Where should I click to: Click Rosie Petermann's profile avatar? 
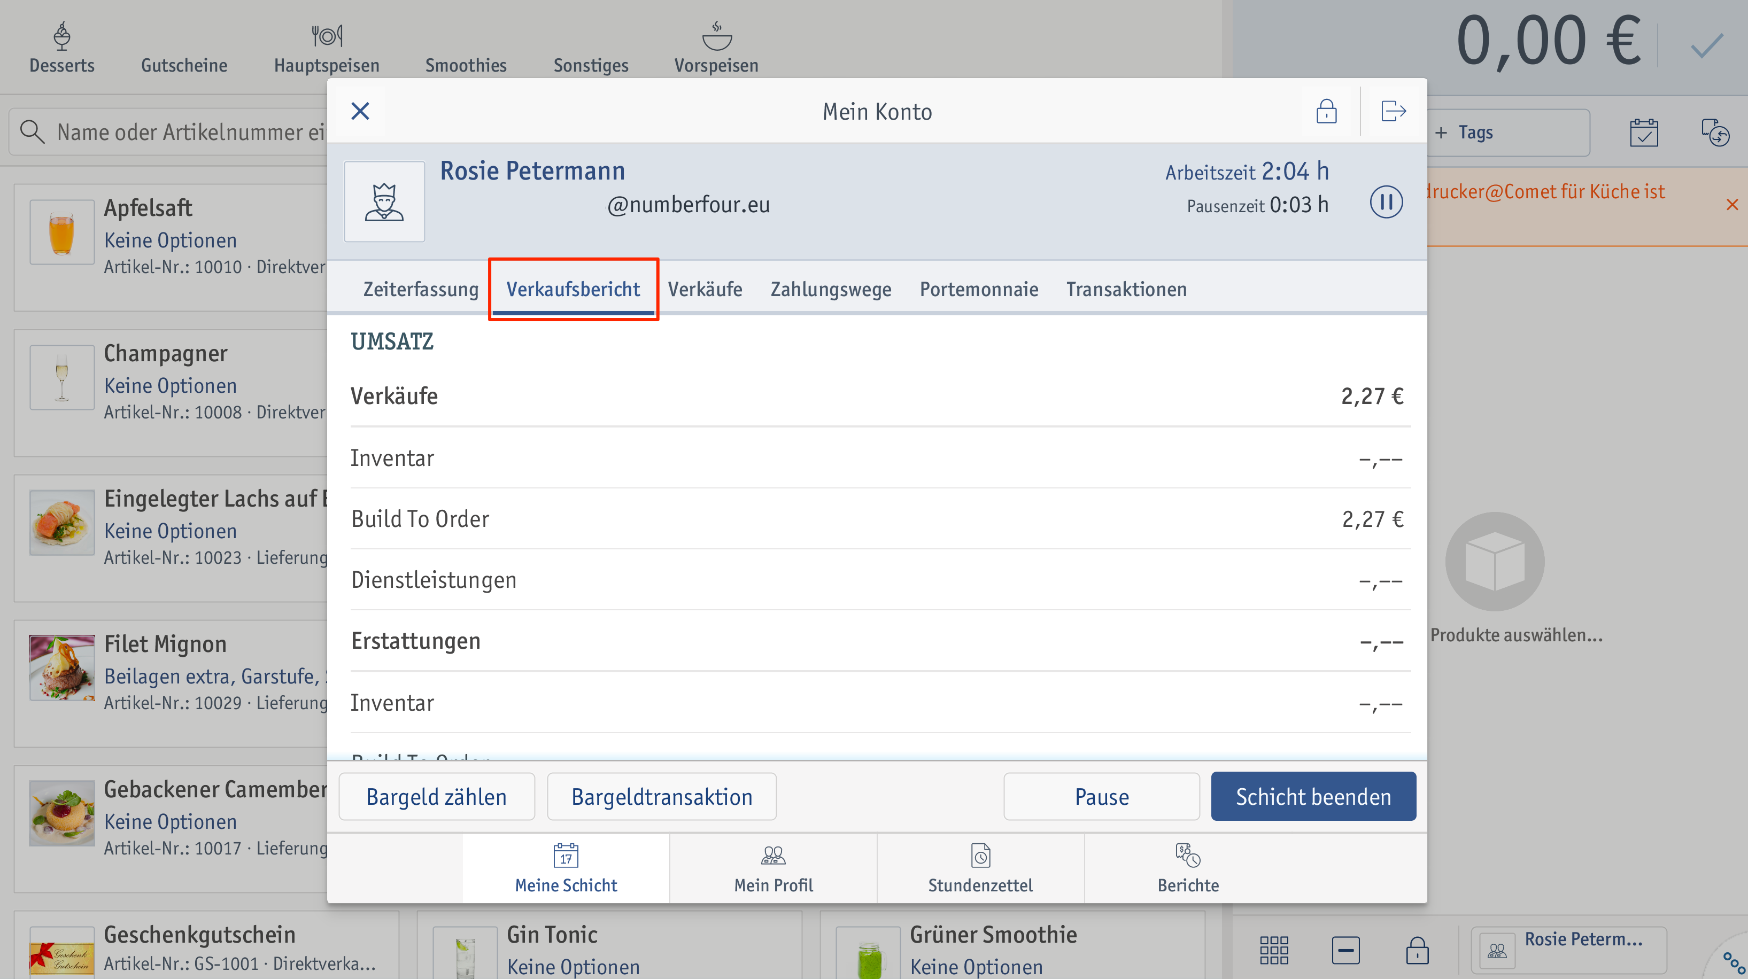[384, 201]
